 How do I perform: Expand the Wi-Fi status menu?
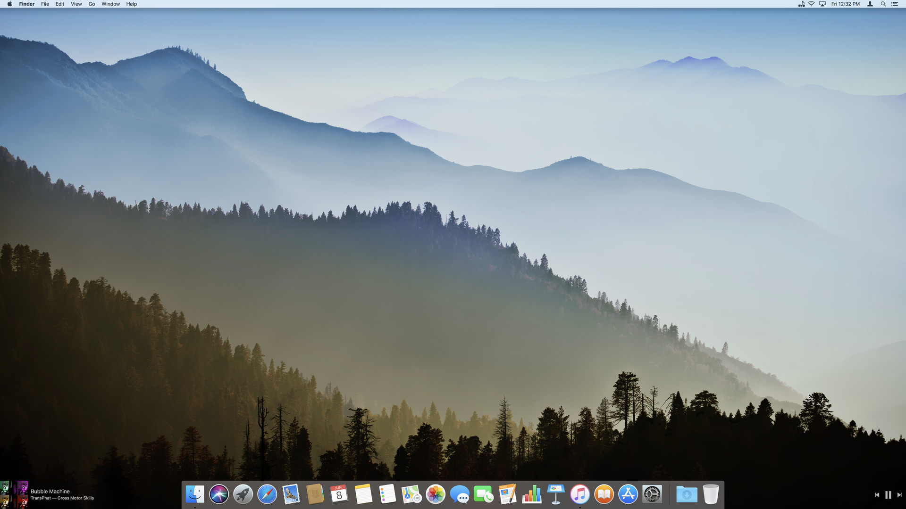click(x=812, y=4)
